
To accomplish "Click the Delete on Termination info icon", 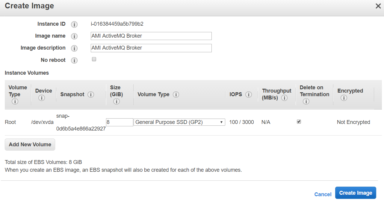I will 306,102.
